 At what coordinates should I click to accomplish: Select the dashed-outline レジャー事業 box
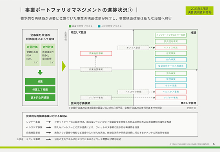[96, 98]
